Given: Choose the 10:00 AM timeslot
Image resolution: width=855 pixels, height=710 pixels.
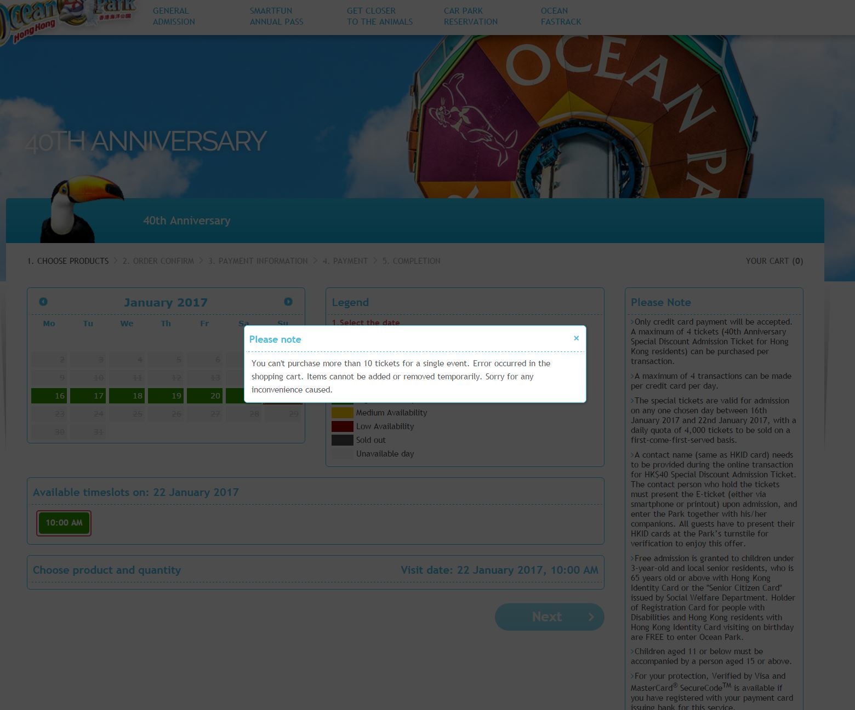Looking at the screenshot, I should (x=64, y=523).
